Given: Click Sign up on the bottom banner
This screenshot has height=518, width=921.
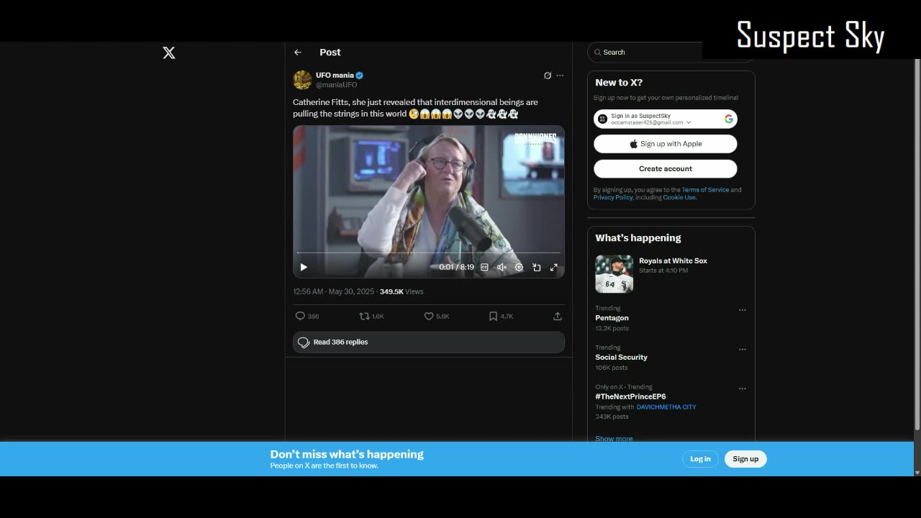Looking at the screenshot, I should (745, 459).
